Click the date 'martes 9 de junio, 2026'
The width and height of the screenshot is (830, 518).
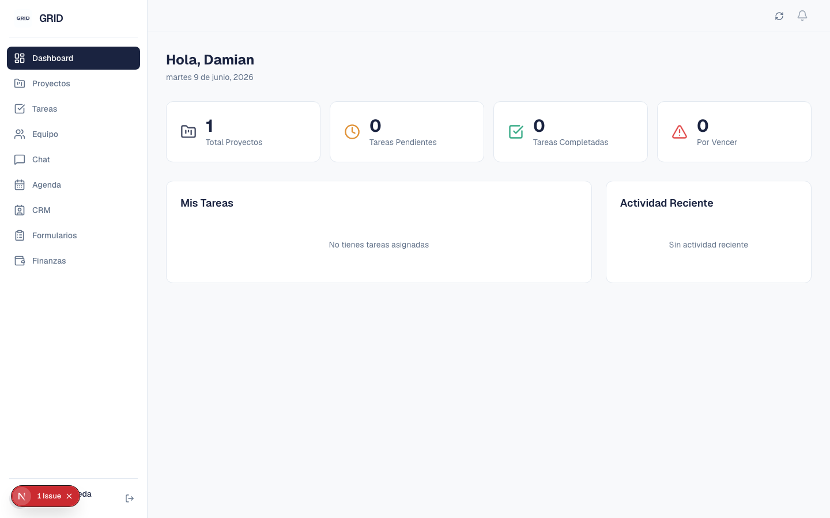coord(210,77)
